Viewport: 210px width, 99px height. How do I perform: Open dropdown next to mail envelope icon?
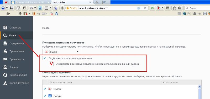click(47, 14)
